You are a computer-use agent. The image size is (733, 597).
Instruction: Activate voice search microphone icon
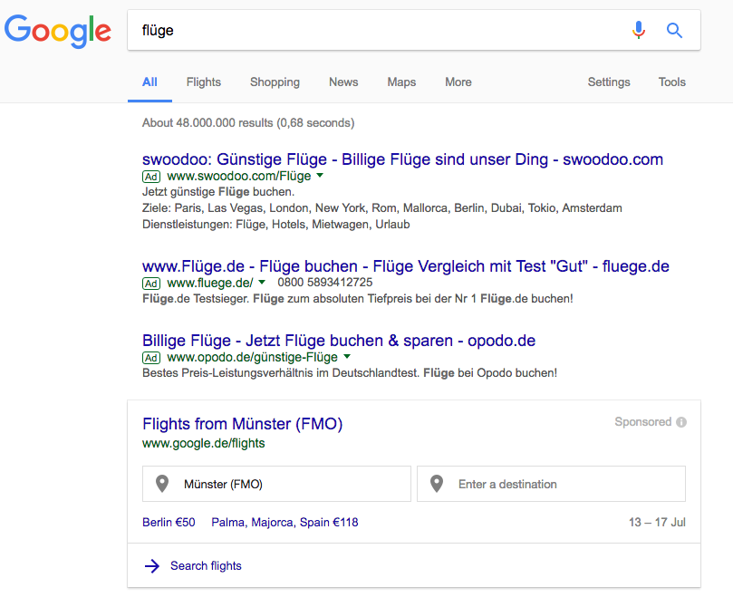point(639,31)
